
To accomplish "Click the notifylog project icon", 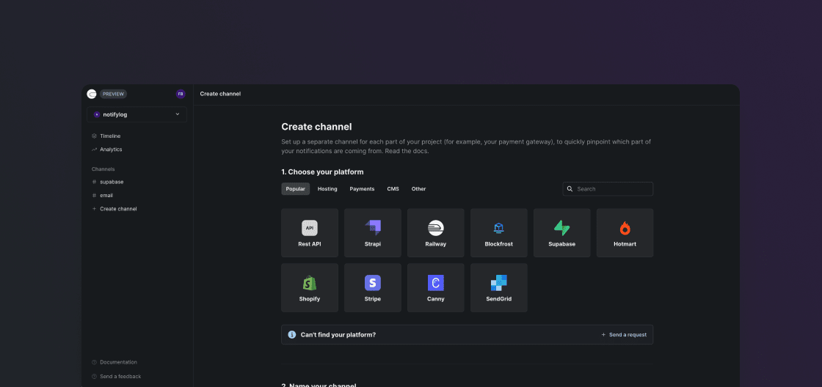I will point(96,114).
